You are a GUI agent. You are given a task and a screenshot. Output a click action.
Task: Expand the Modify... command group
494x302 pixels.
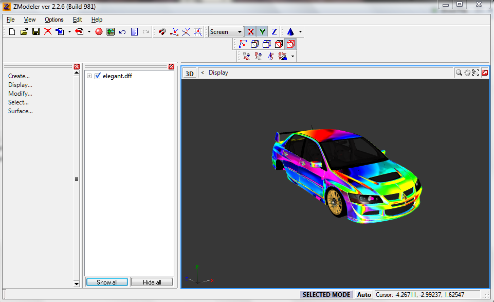(x=20, y=94)
